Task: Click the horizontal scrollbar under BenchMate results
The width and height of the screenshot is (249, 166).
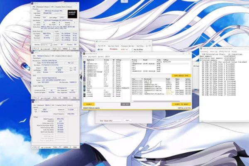Action: (156, 101)
